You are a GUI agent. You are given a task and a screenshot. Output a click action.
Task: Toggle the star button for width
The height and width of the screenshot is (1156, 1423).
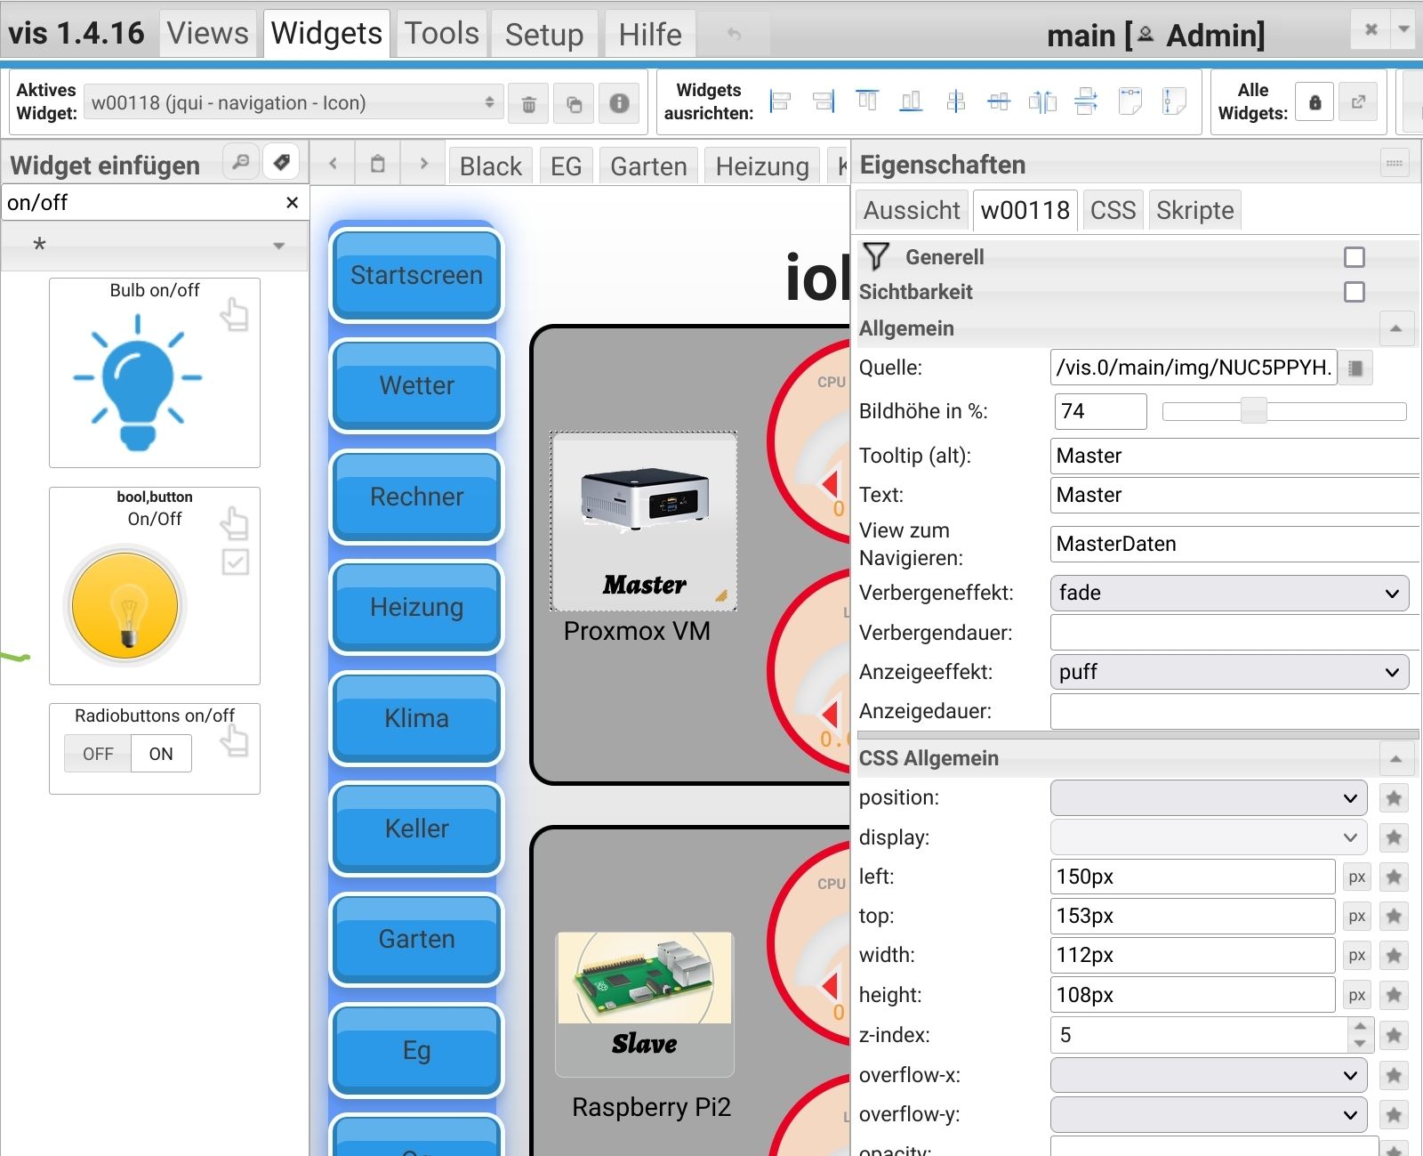1394,956
